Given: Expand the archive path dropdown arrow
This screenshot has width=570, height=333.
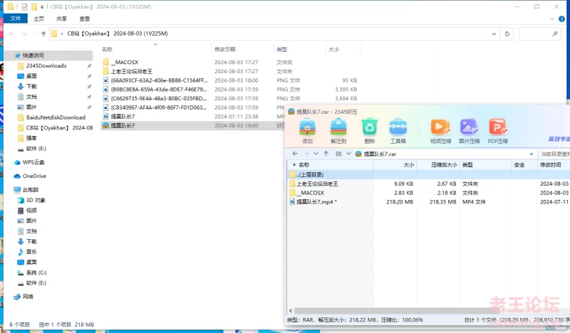Looking at the screenshot, I should point(532,154).
